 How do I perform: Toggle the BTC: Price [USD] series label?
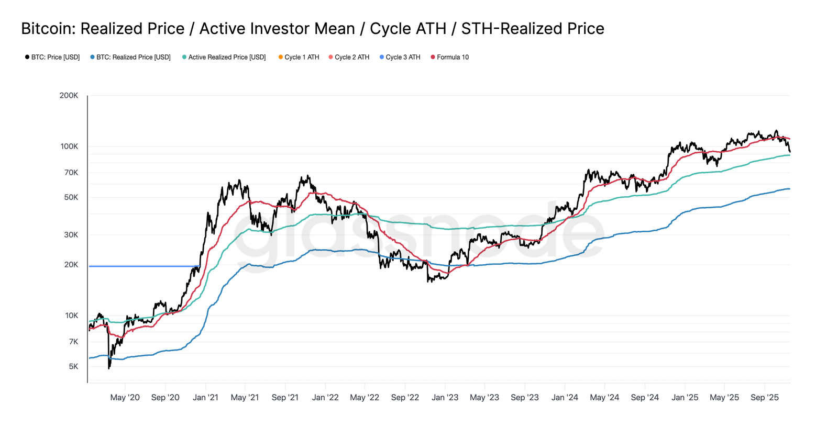[x=56, y=57]
